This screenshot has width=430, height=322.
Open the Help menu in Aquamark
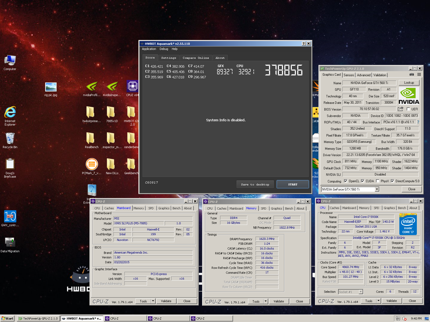click(174, 49)
